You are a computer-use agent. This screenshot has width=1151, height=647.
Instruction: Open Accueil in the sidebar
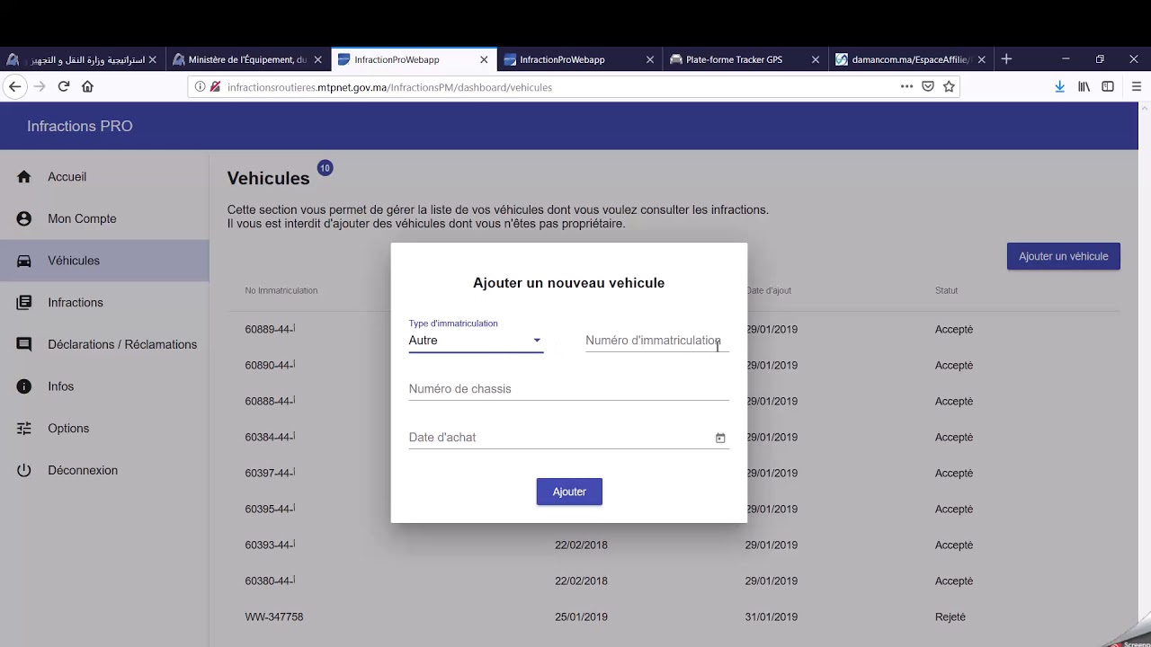tap(104, 177)
